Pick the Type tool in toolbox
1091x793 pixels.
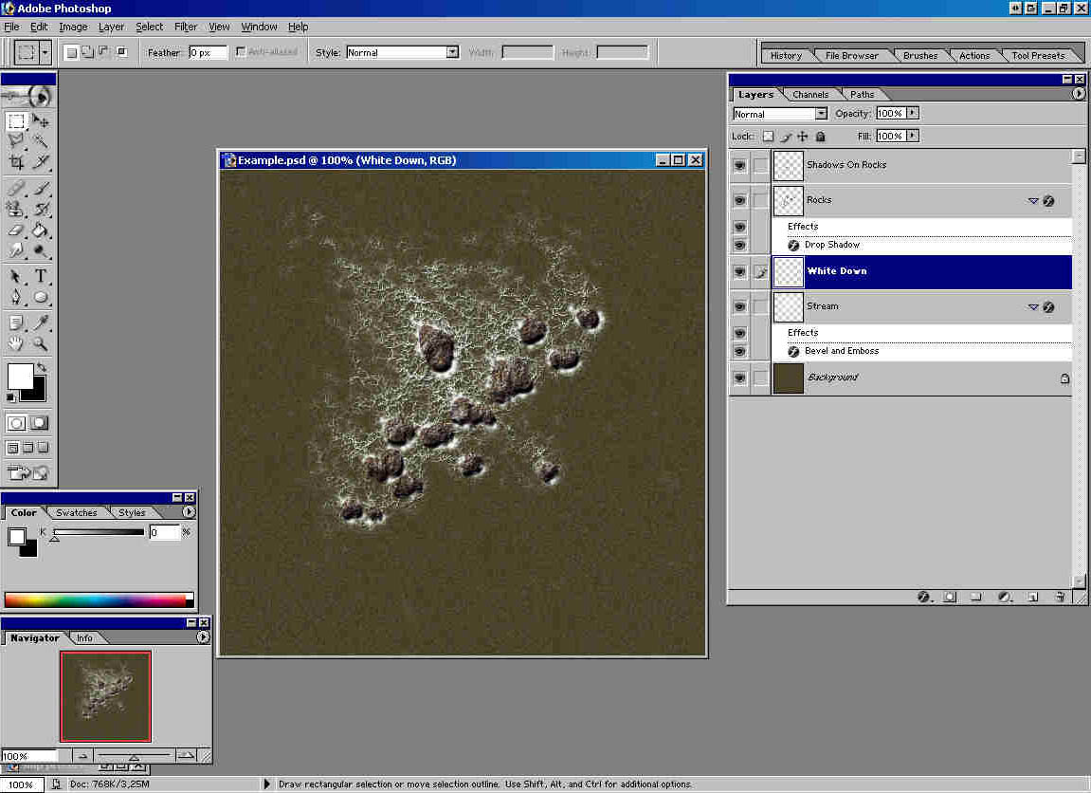[x=42, y=277]
